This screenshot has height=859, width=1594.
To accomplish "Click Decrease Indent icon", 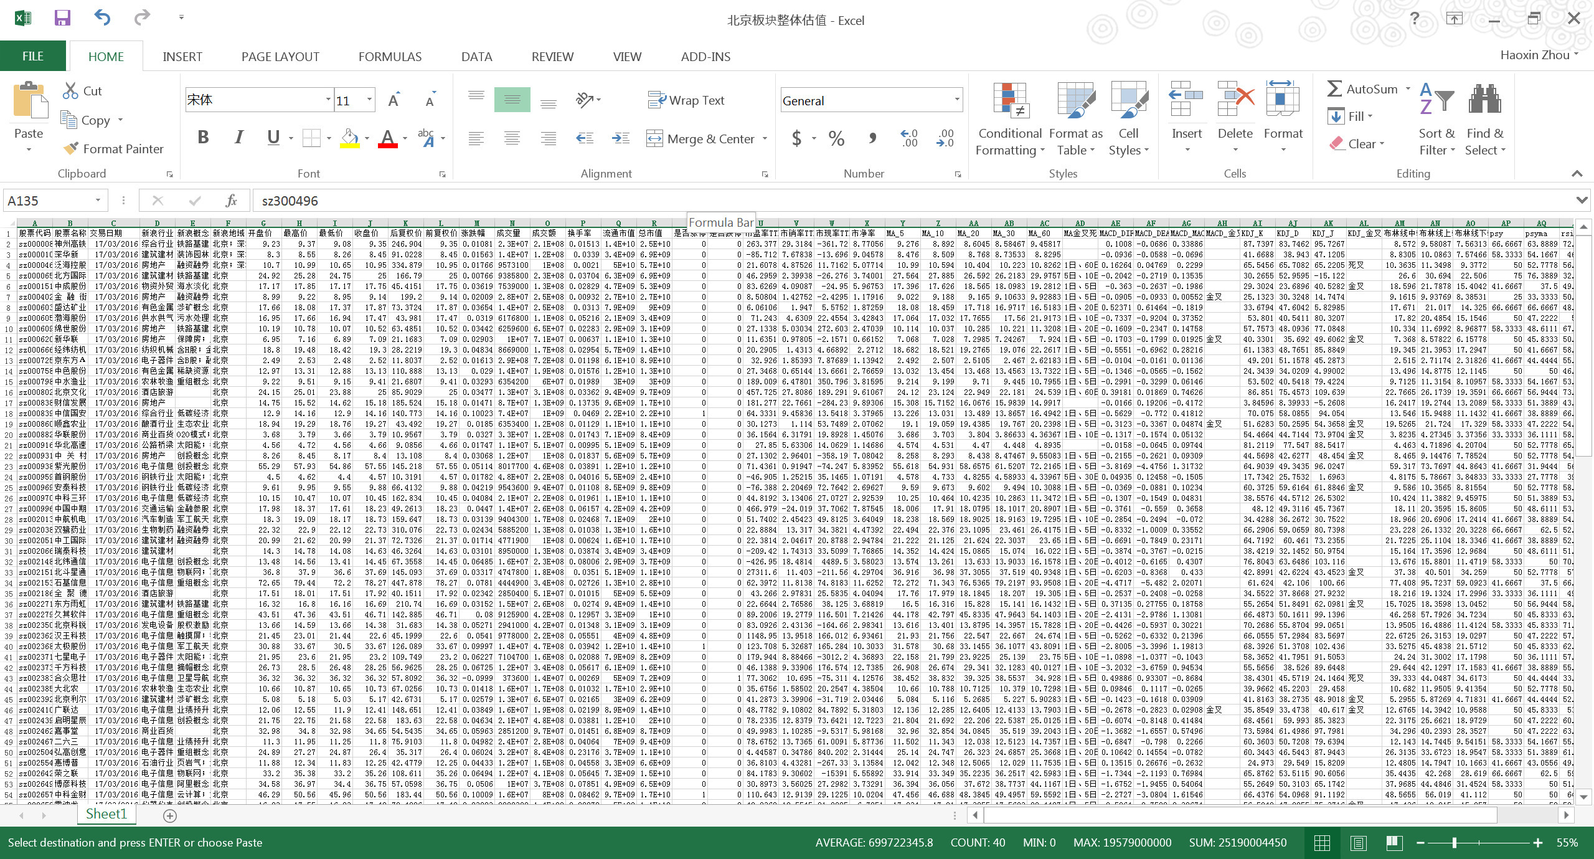I will pyautogui.click(x=585, y=138).
